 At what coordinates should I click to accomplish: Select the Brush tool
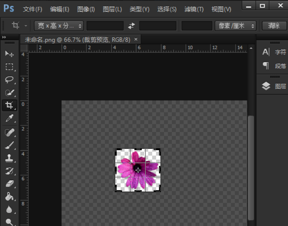pyautogui.click(x=9, y=145)
